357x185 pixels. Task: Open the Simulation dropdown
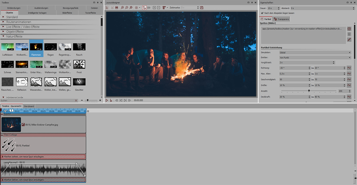[315, 53]
